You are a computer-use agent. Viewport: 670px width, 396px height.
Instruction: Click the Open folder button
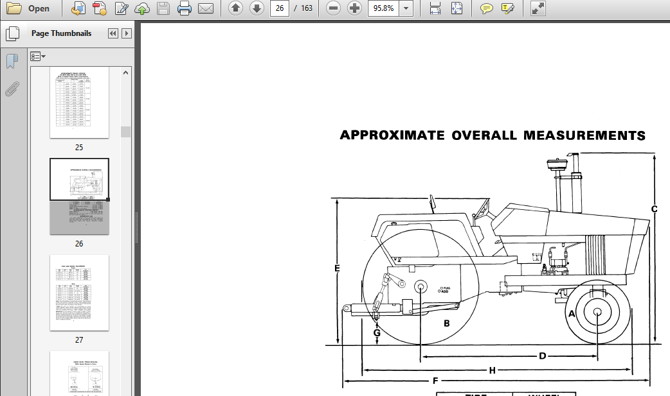click(28, 8)
